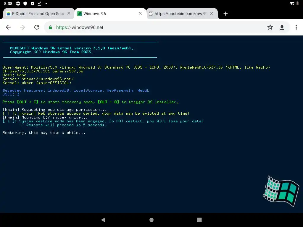The height and width of the screenshot is (227, 303).
Task: Click 'MIKESOFT Windows 96 Kernel version' header
Action: tap(72, 48)
